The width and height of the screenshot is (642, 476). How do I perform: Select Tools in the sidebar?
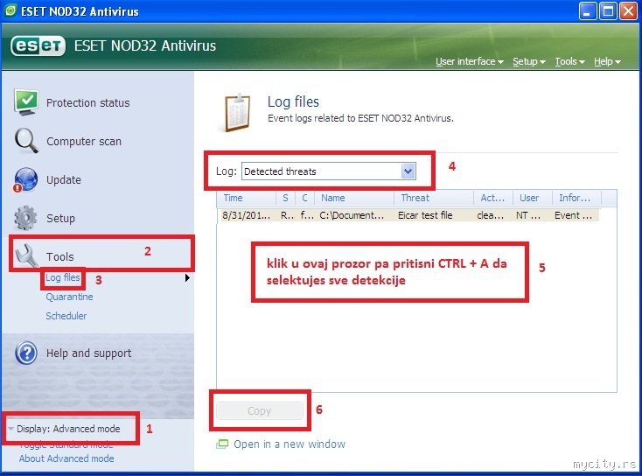point(59,257)
